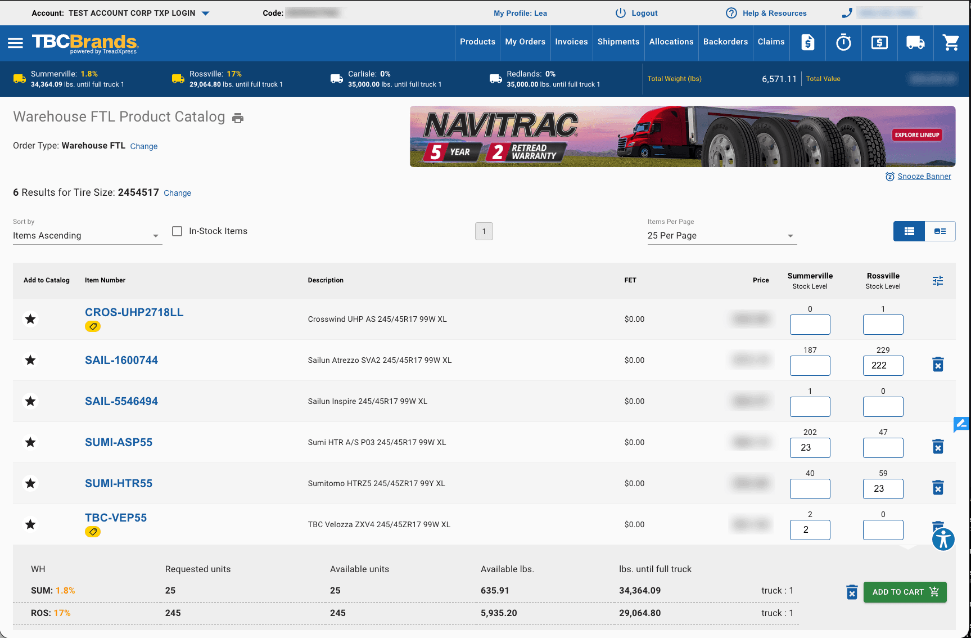Go to Claims

tap(771, 42)
